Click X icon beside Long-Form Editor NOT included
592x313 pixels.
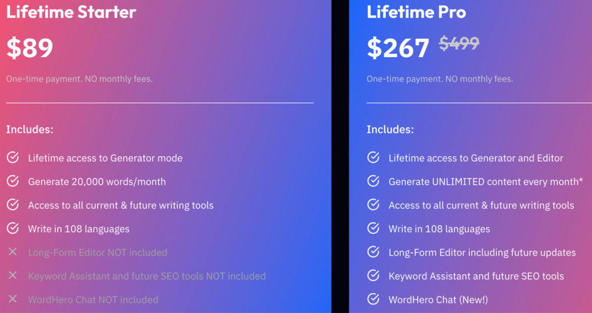12,252
